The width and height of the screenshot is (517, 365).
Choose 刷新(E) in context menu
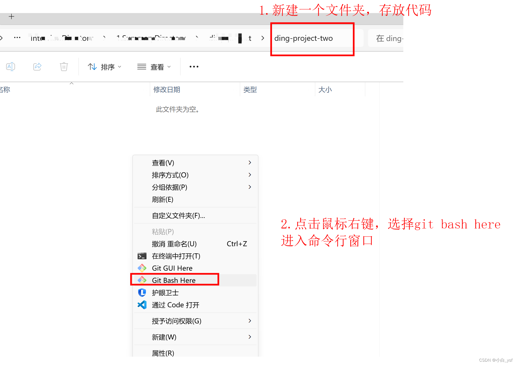pos(195,199)
